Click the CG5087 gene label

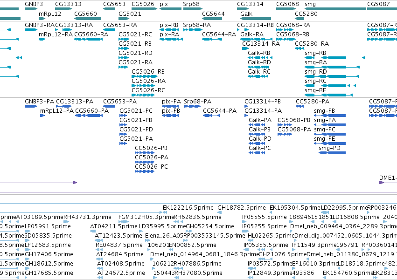(378, 4)
